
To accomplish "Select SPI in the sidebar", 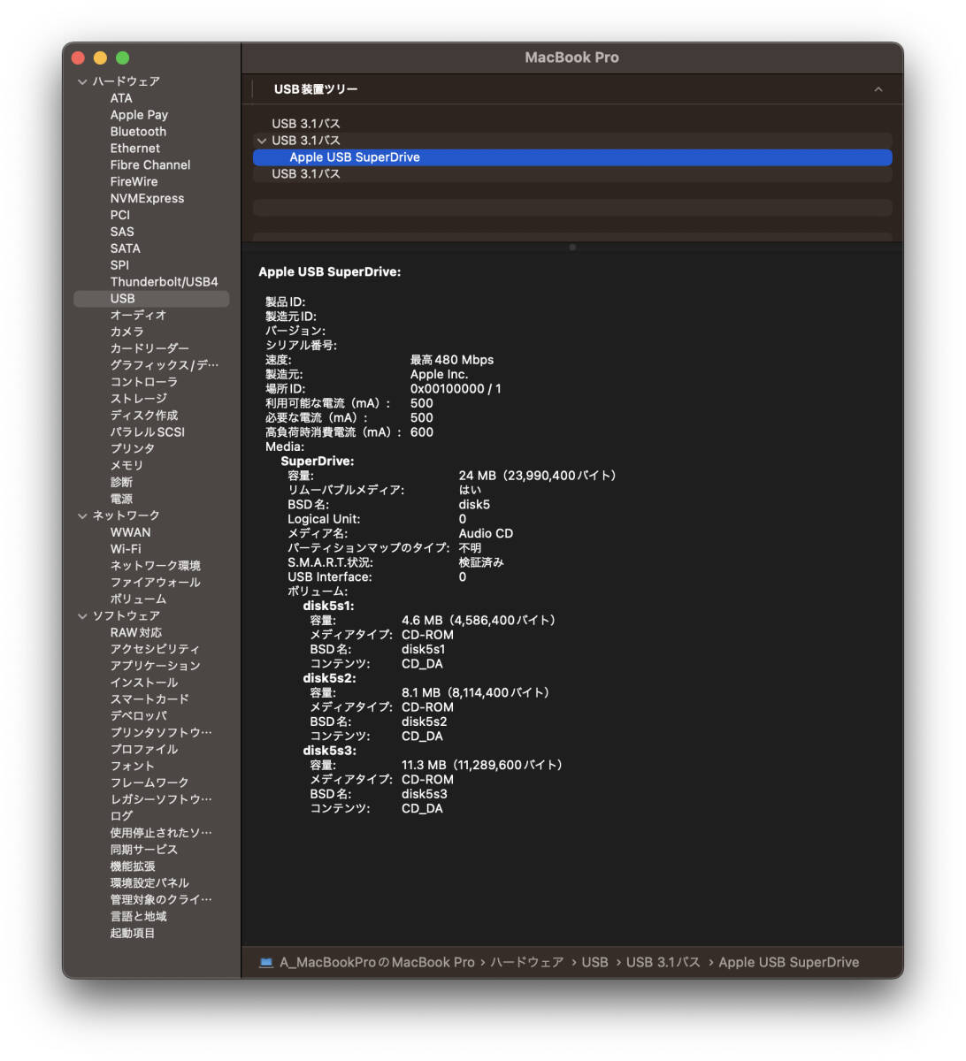I will coord(119,265).
